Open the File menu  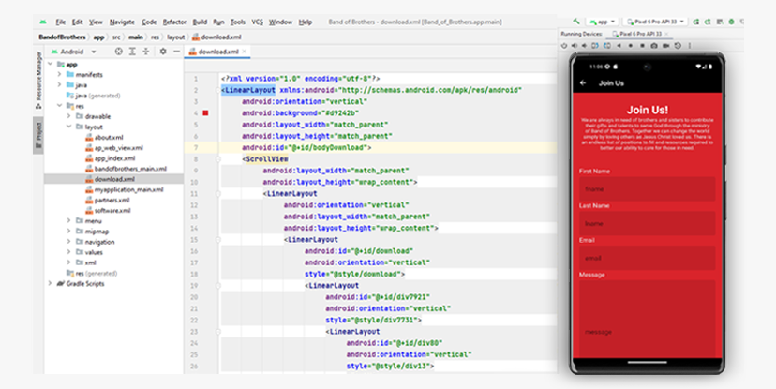point(60,22)
